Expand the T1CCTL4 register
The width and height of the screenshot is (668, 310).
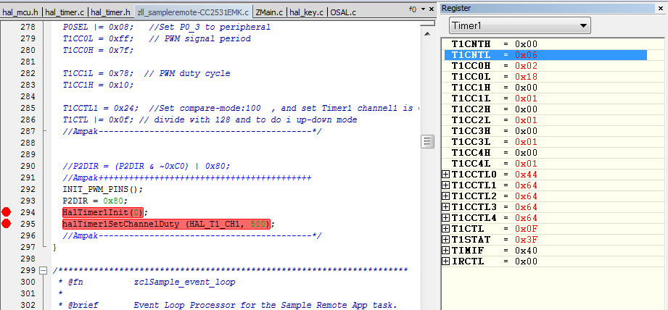click(445, 218)
